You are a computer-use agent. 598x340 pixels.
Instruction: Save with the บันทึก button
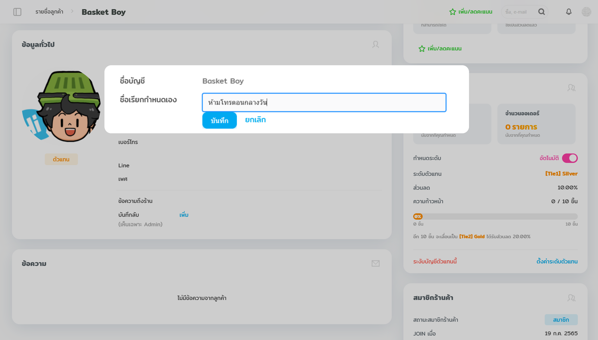coord(219,120)
